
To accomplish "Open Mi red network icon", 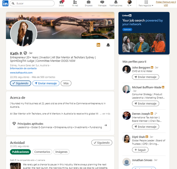I will click(x=75, y=3).
